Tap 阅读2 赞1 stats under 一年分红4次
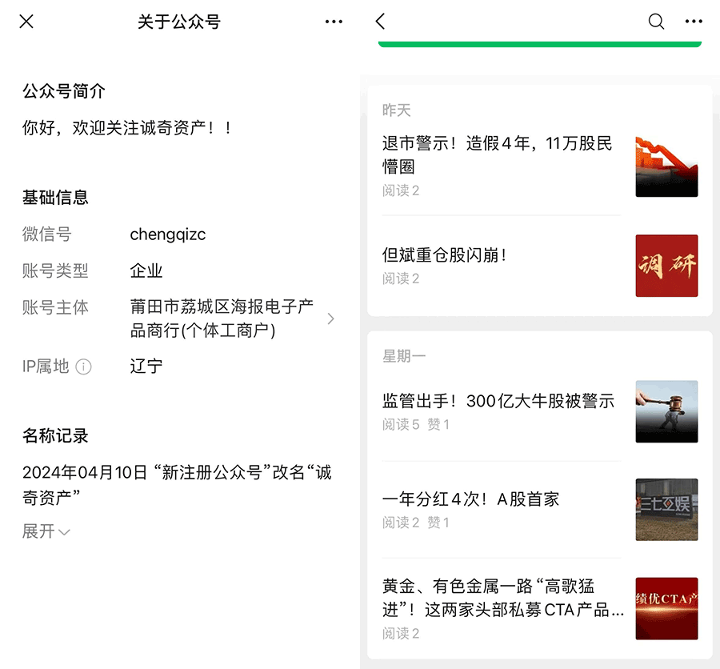720x669 pixels. click(x=415, y=523)
